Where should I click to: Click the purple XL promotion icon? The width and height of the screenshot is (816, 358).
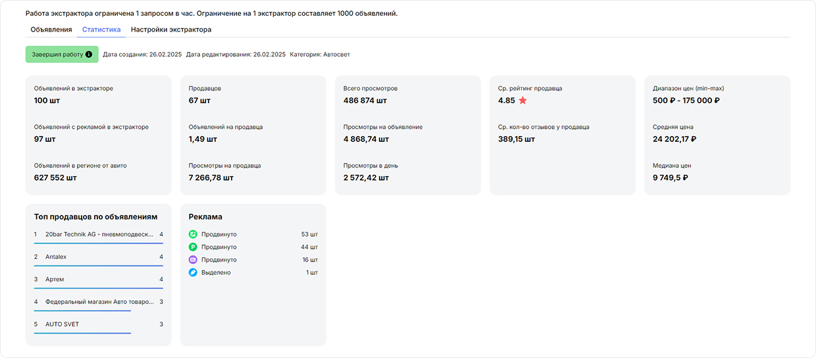click(x=193, y=259)
